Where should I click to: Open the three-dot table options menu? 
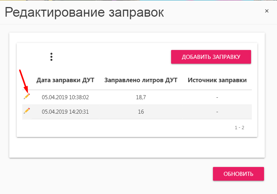(51, 57)
